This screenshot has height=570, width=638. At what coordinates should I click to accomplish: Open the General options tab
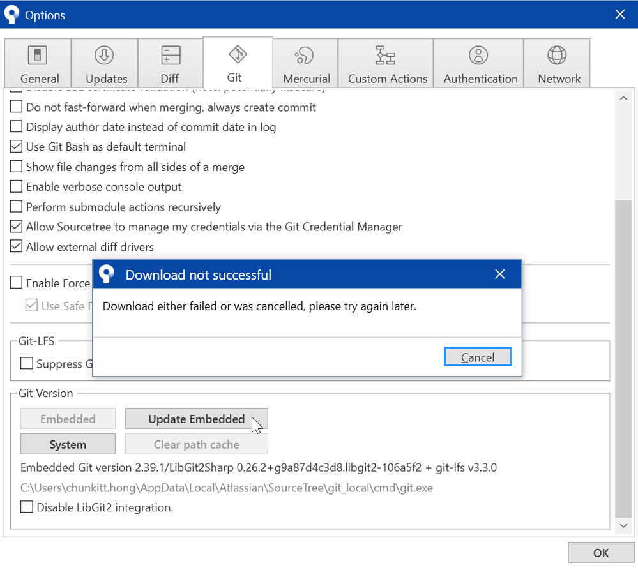click(38, 63)
